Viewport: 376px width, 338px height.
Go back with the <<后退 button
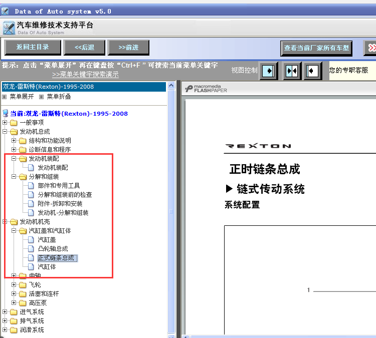pyautogui.click(x=84, y=48)
